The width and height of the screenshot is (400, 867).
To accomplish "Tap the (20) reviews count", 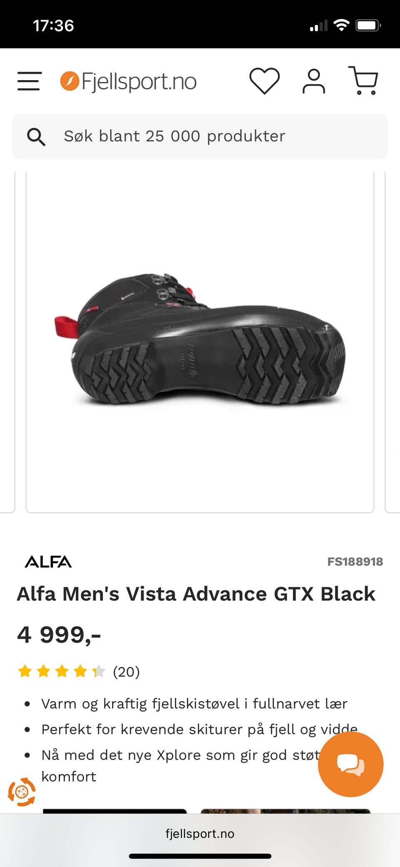I will pos(126,672).
